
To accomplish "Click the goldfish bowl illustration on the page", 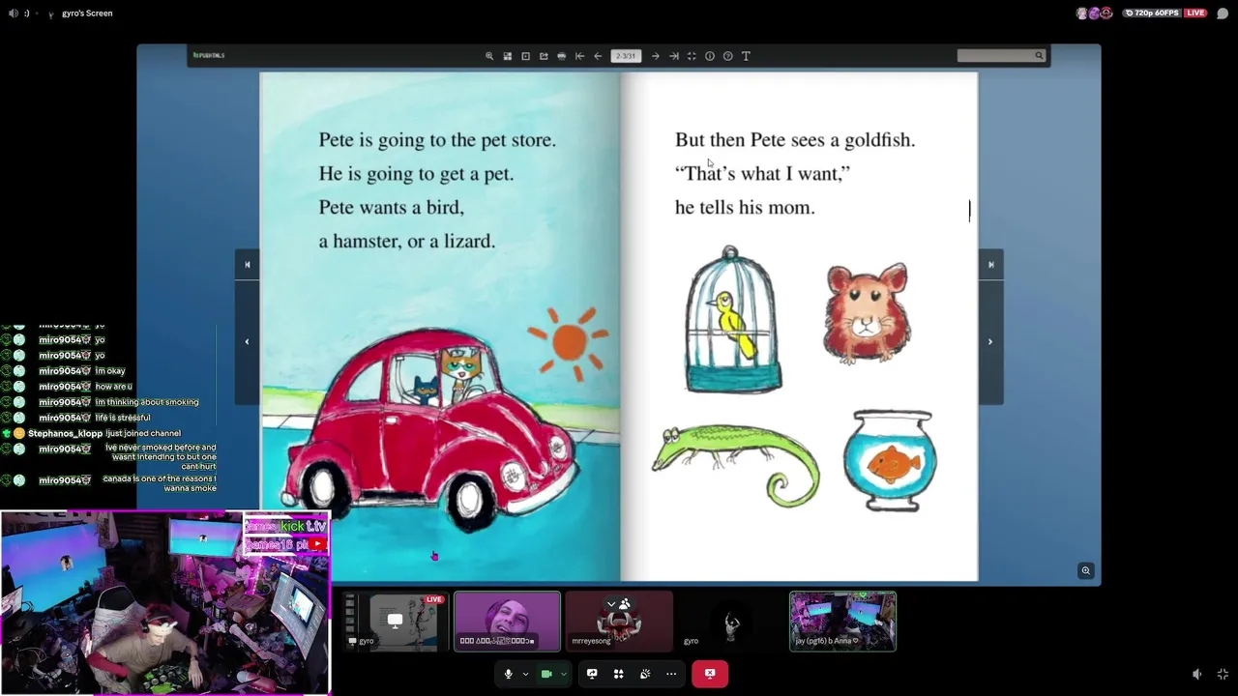I will [890, 461].
